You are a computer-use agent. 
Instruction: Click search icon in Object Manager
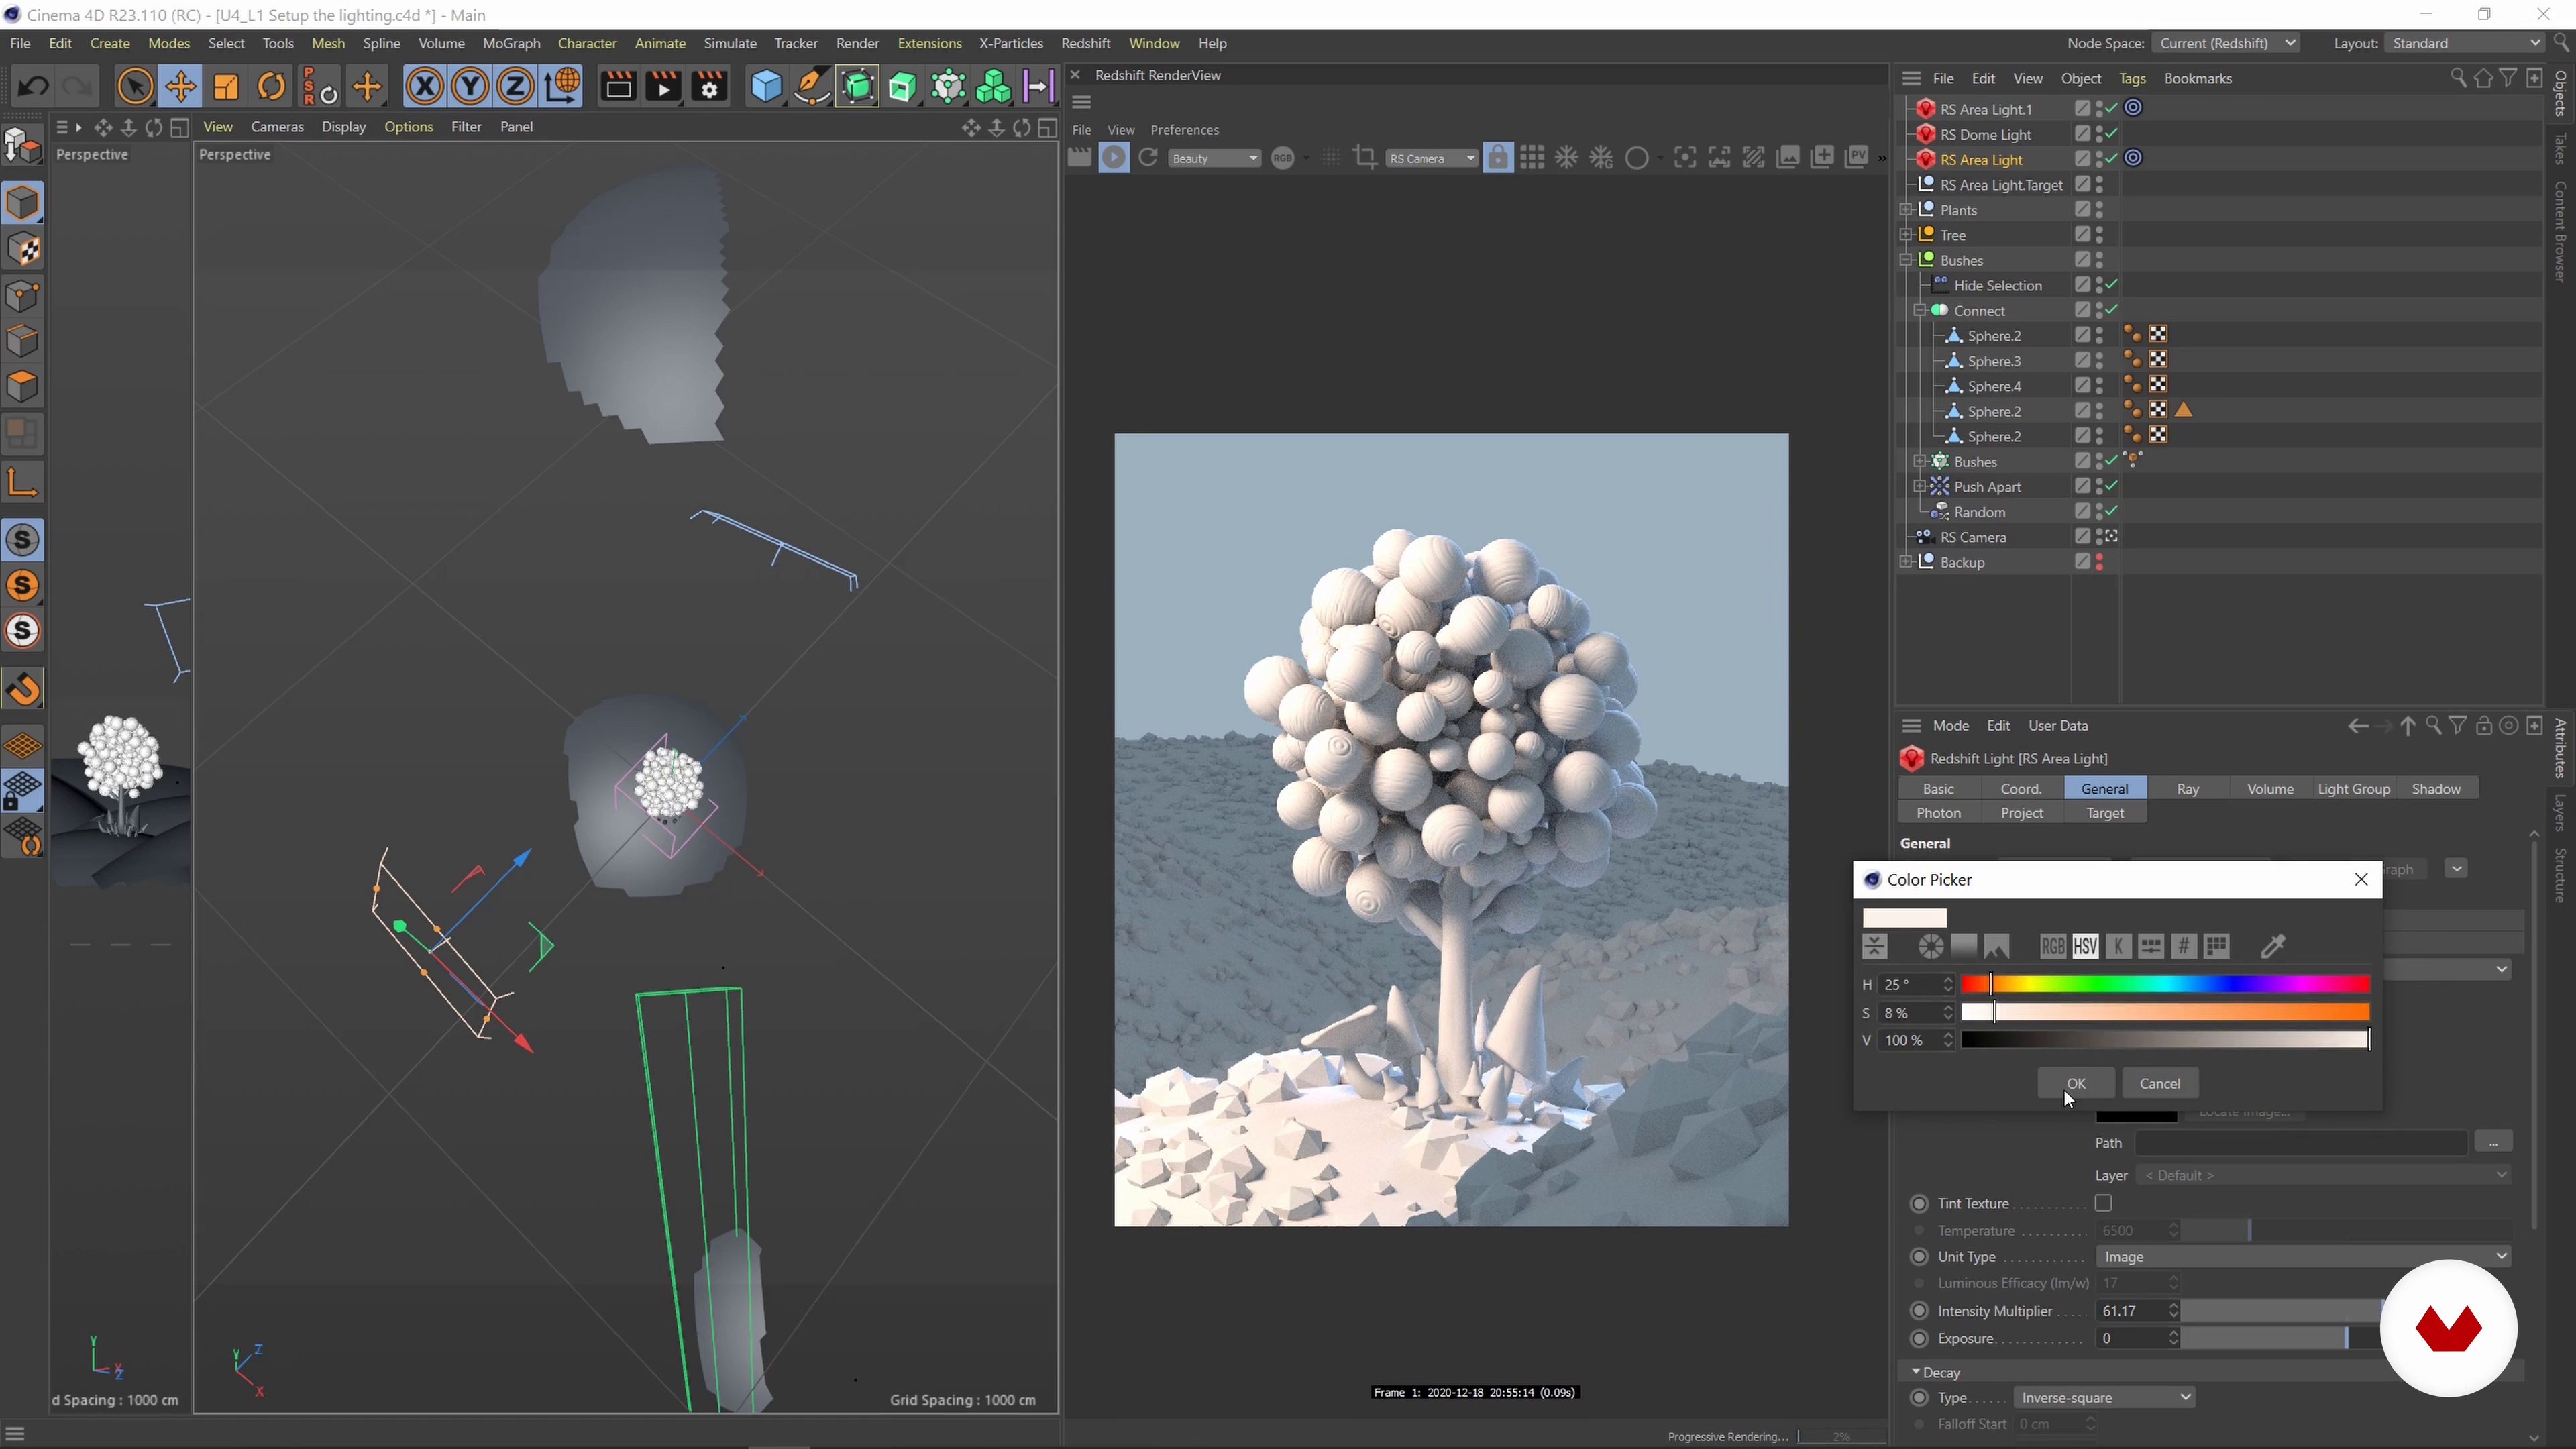coord(2458,78)
